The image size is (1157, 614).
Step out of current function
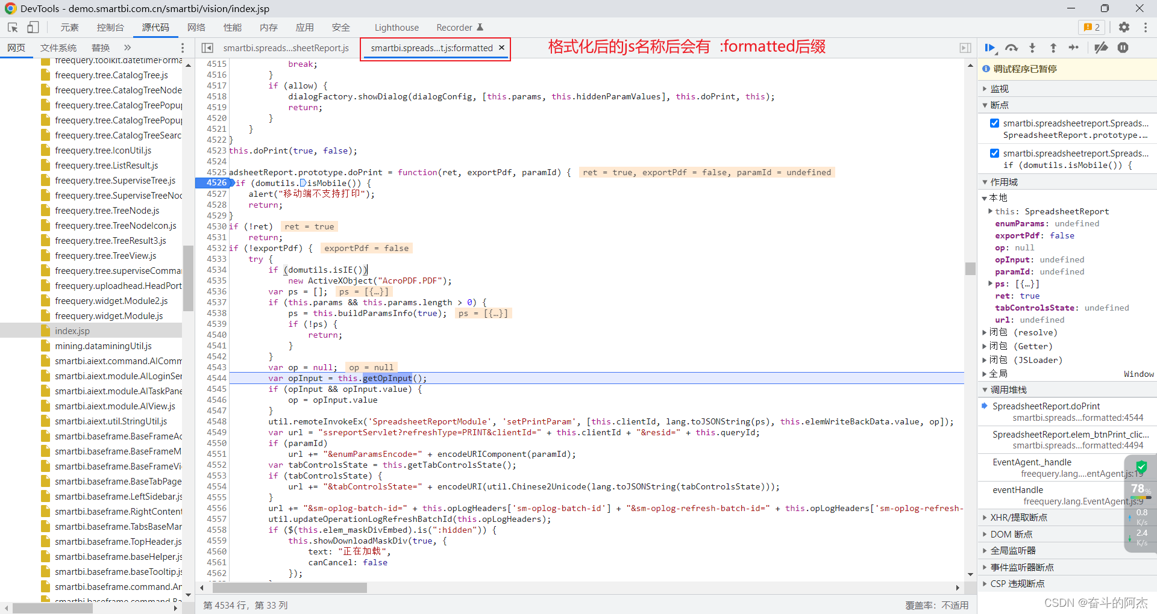tap(1053, 48)
